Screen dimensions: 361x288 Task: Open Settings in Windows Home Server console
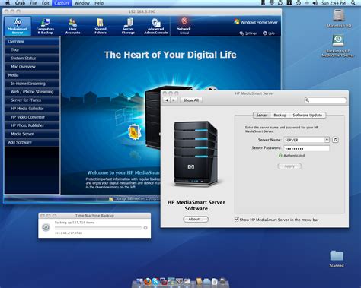pos(248,33)
